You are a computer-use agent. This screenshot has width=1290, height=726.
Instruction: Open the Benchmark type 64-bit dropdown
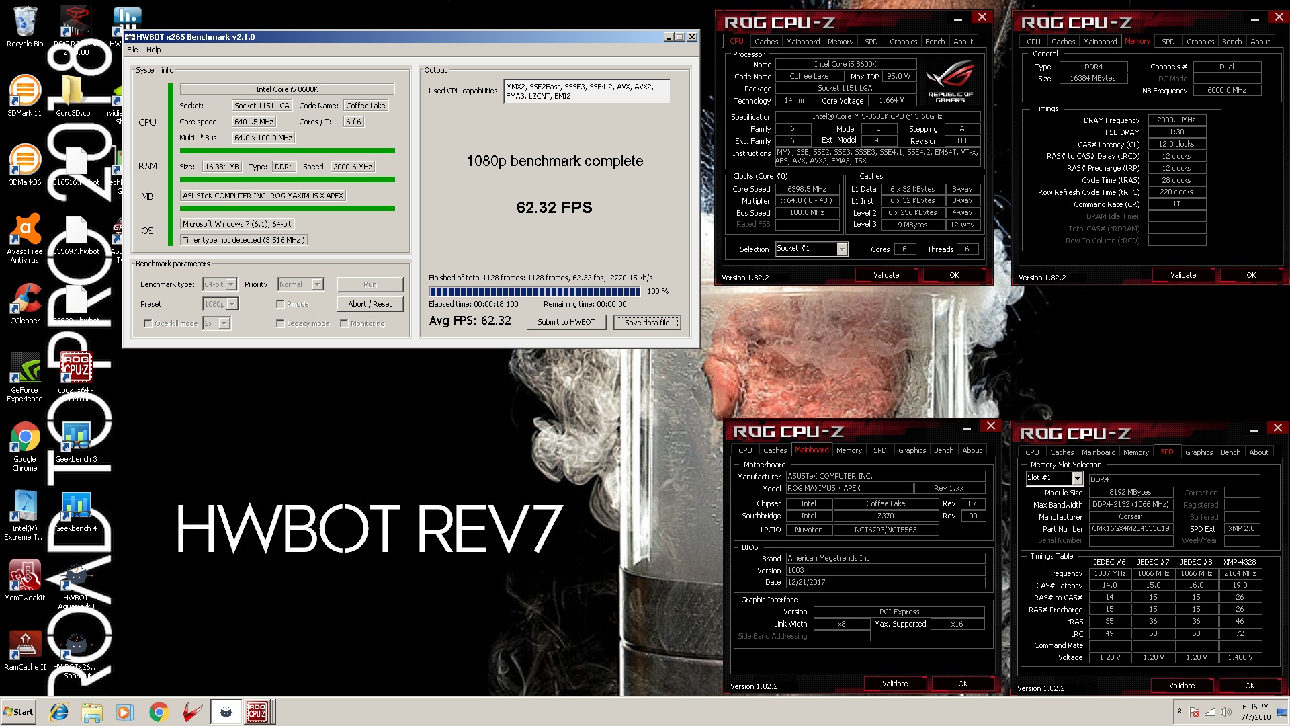point(230,284)
